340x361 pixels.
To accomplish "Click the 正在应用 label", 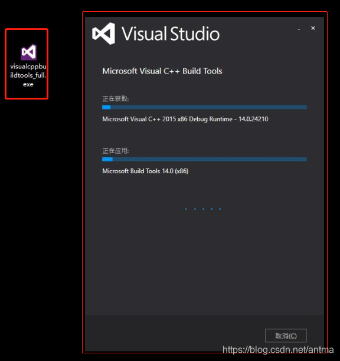I will (116, 151).
